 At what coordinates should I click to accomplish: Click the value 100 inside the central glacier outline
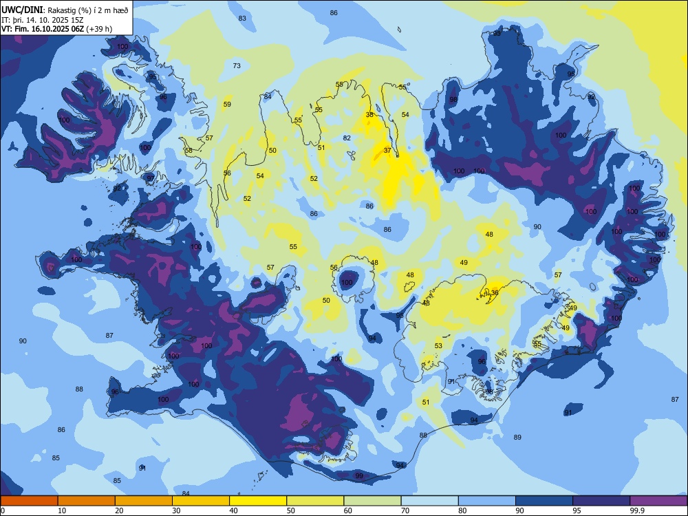[x=347, y=283]
